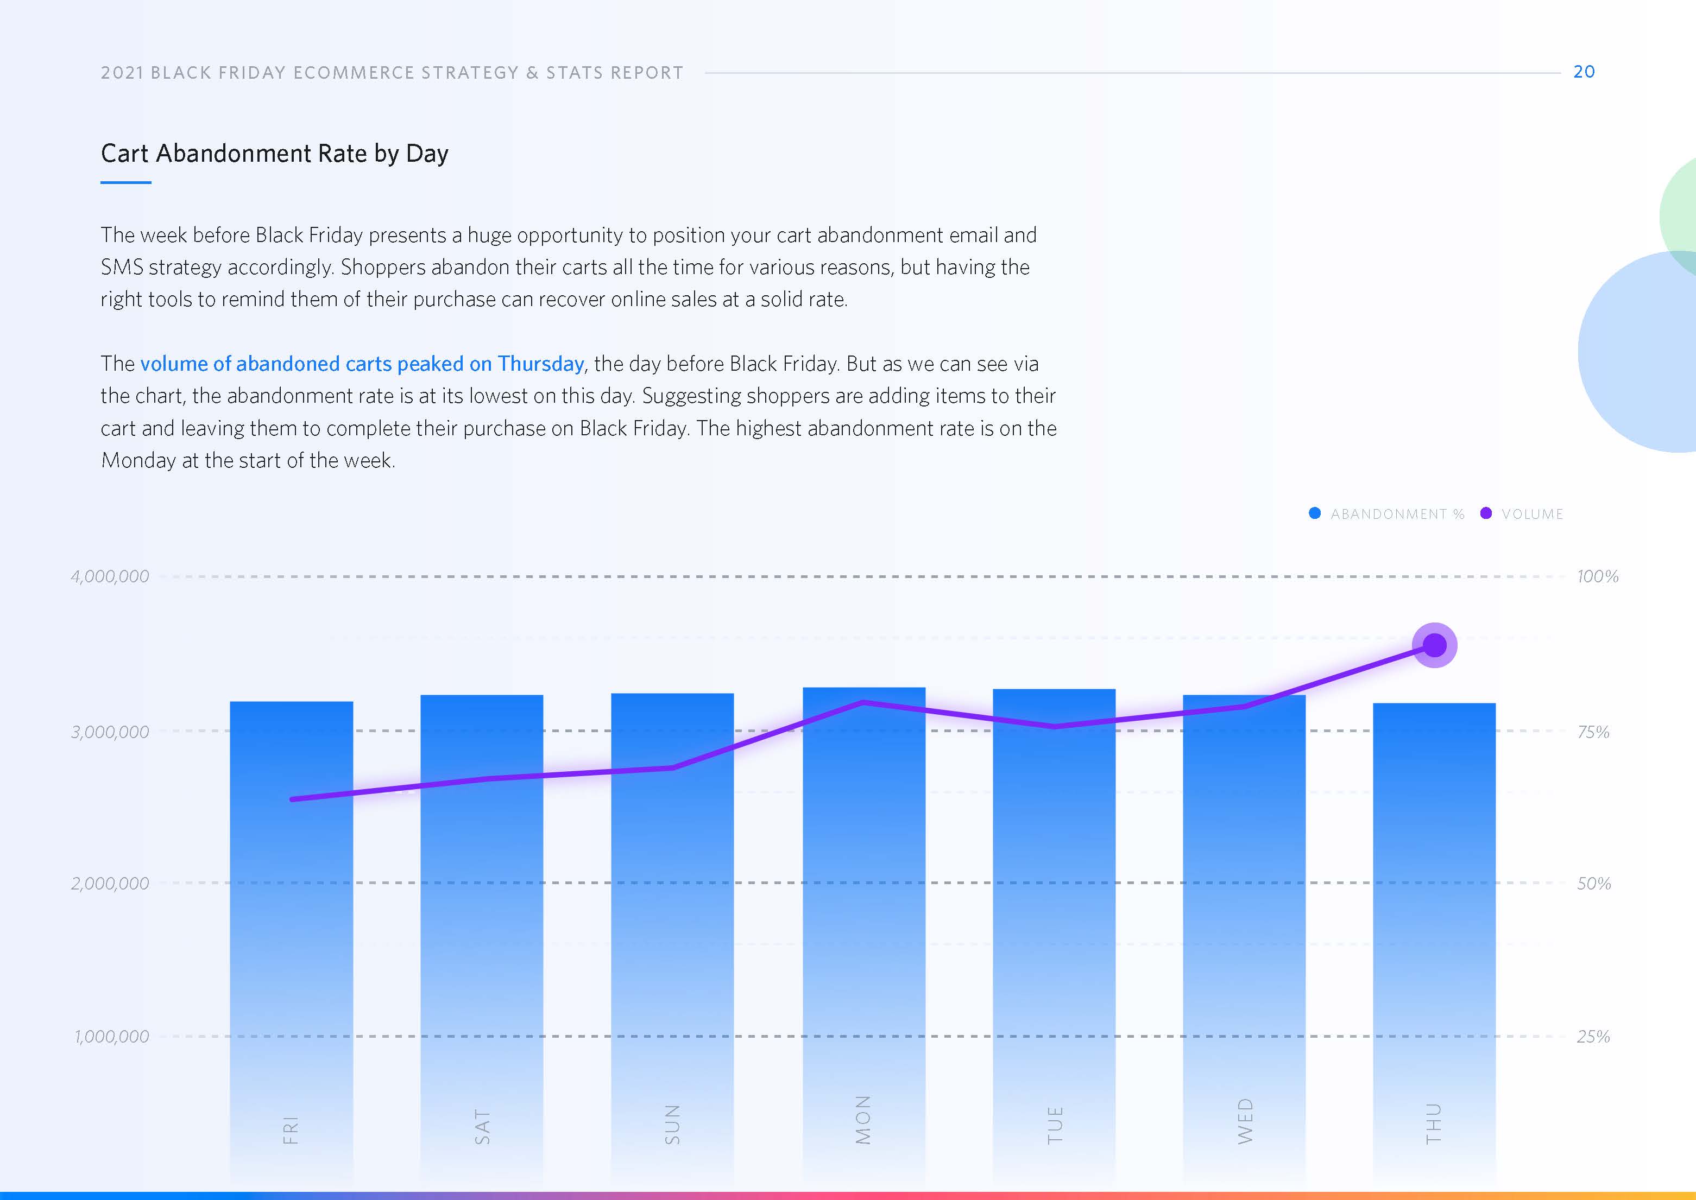Click page number 20 in the header
Viewport: 1696px width, 1200px height.
click(x=1584, y=72)
